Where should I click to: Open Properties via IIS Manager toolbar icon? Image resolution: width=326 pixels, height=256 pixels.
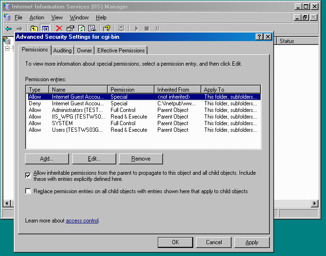[70, 28]
